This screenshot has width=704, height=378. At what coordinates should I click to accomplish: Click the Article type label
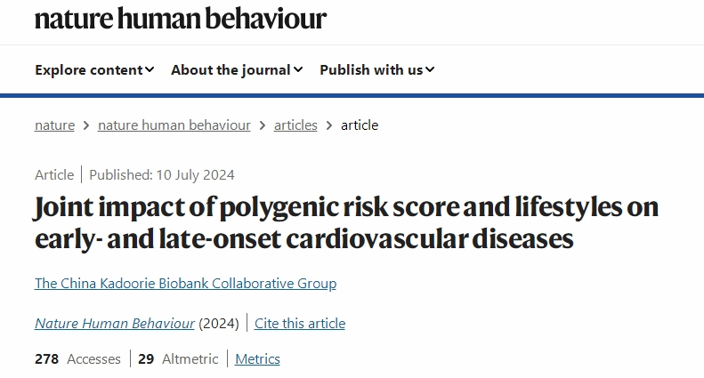(x=54, y=175)
